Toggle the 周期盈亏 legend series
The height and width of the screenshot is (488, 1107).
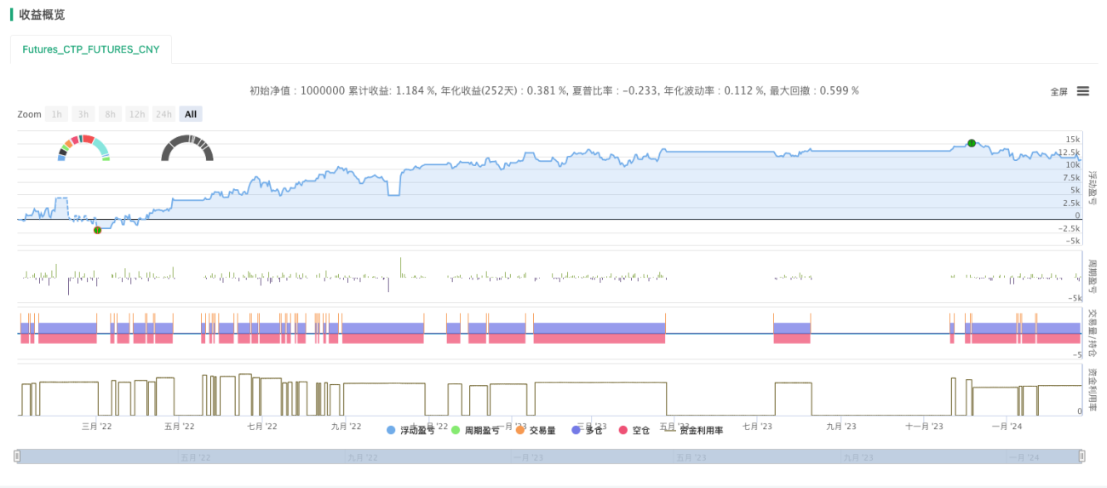coord(475,431)
